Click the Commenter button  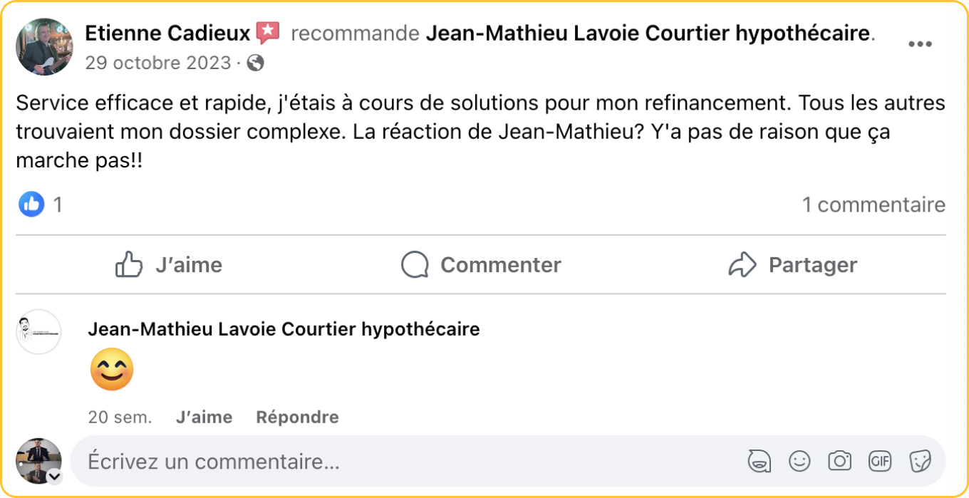click(481, 265)
